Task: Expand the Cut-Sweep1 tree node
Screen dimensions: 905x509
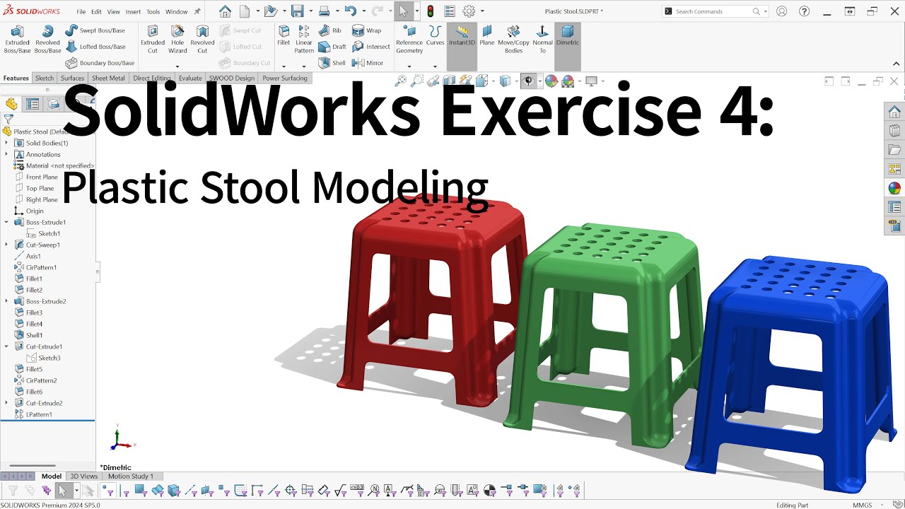Action: (6, 245)
